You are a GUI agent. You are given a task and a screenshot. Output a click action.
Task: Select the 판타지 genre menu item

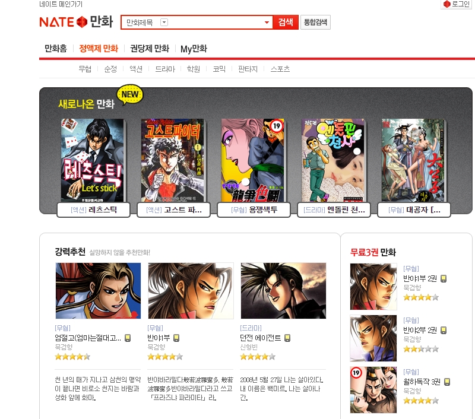click(248, 69)
